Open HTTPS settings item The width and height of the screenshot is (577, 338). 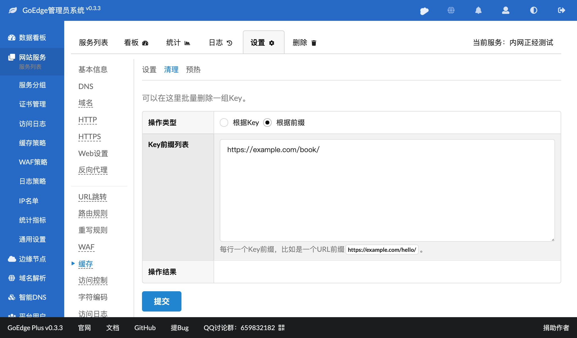(90, 137)
